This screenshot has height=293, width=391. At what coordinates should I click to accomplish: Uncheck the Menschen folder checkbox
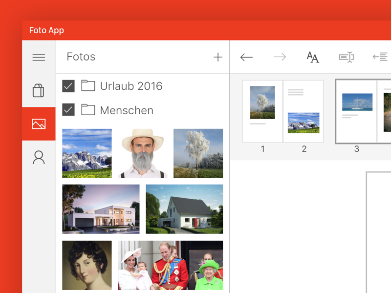click(x=68, y=110)
